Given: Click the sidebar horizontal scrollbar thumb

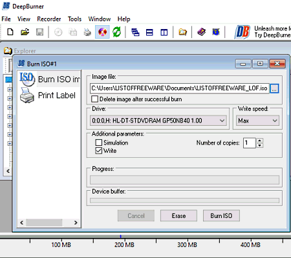Looking at the screenshot, I should pos(44,223).
